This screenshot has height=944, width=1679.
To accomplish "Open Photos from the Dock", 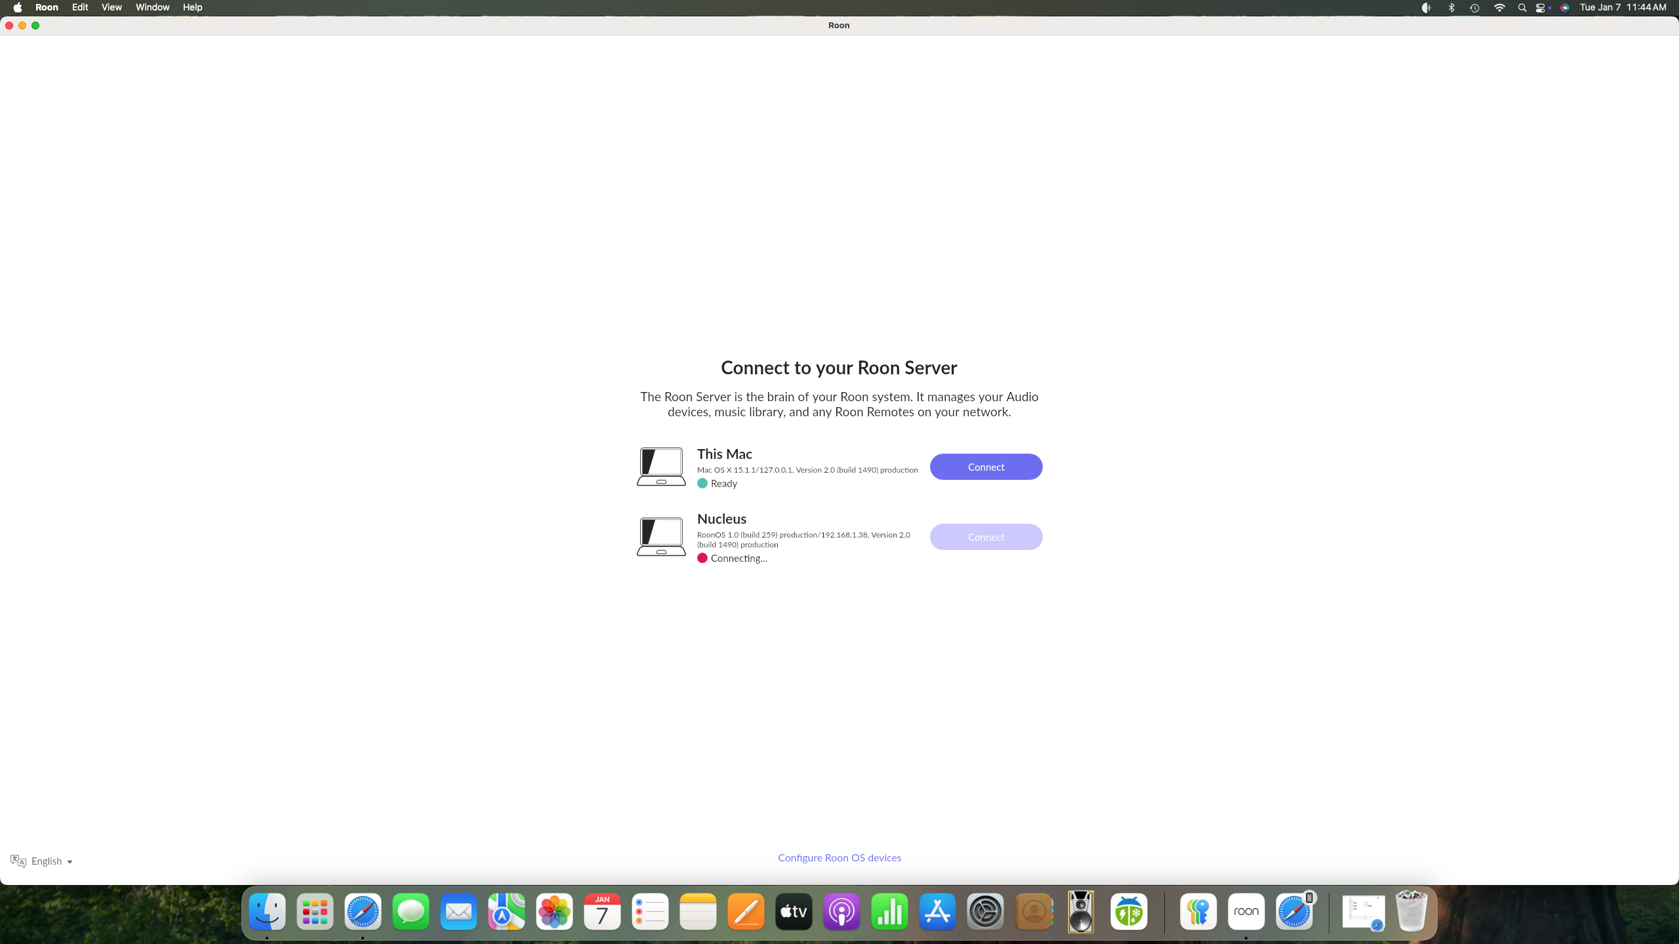I will (x=554, y=911).
